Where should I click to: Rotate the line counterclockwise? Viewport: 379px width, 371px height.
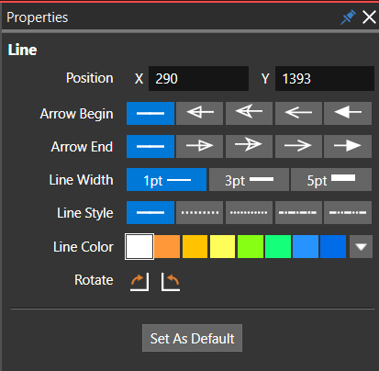171,282
